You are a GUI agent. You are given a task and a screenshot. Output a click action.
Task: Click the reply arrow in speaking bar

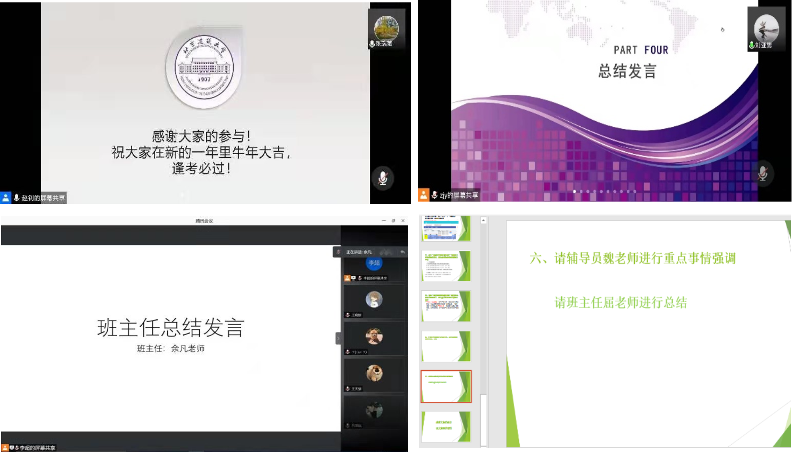click(402, 252)
